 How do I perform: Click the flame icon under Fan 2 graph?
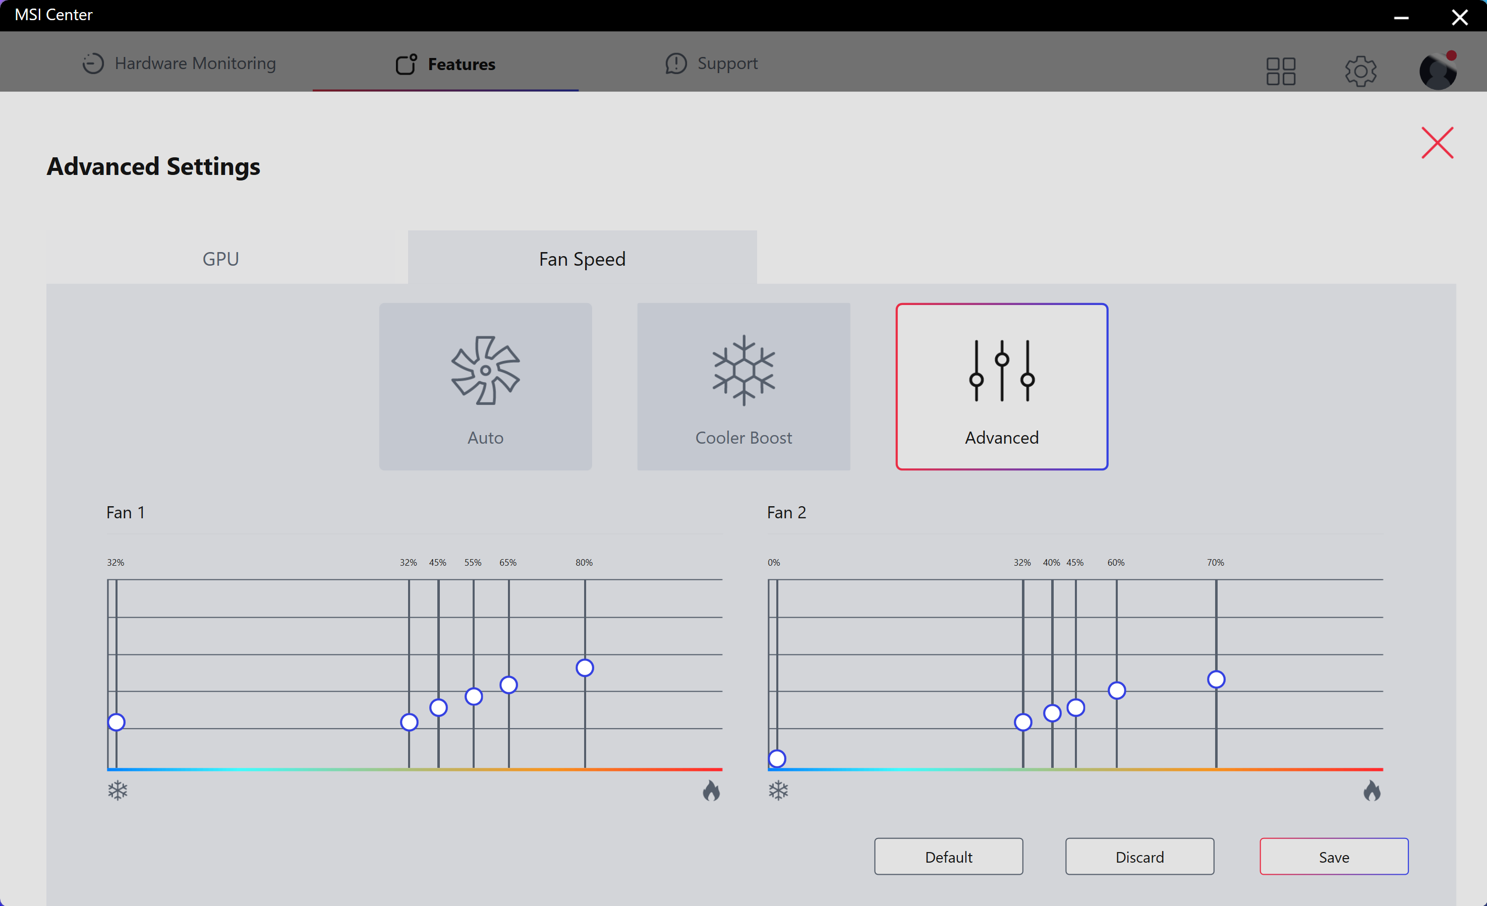pos(1372,790)
